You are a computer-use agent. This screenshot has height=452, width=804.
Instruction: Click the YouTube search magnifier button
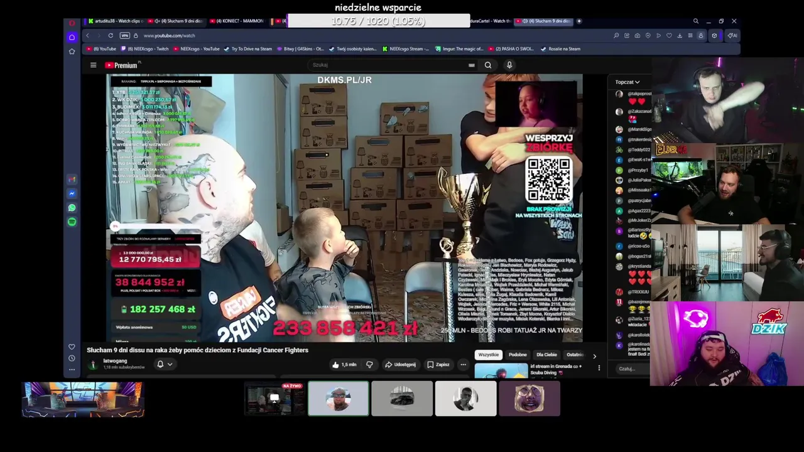click(x=488, y=65)
